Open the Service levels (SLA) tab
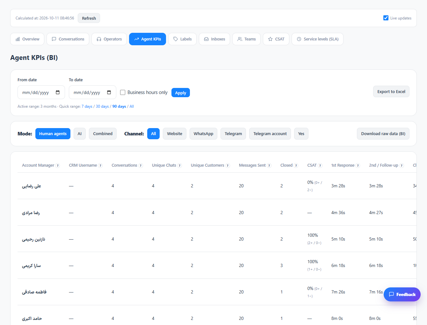 (x=317, y=39)
